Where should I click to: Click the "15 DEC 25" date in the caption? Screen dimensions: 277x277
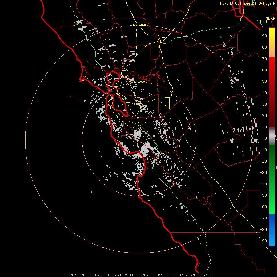tap(184, 275)
